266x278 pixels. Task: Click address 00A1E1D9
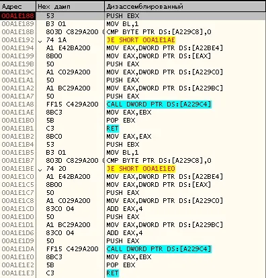[17, 241]
